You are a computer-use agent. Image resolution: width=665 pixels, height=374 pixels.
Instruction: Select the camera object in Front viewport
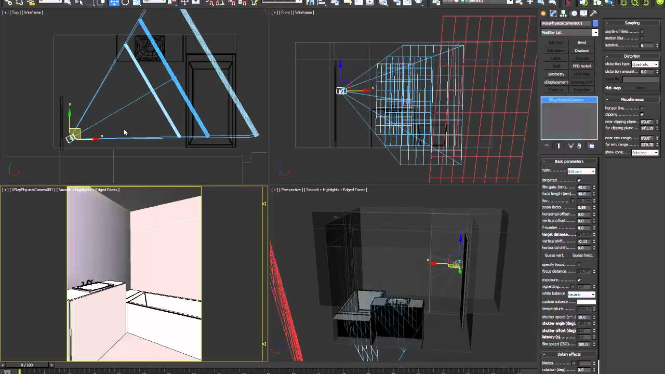click(x=341, y=91)
